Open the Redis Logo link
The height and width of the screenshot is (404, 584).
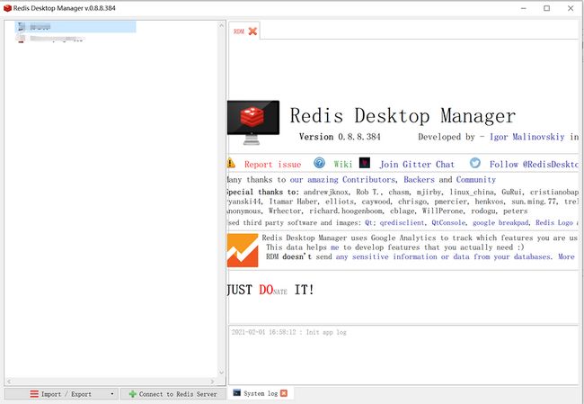[x=554, y=223]
